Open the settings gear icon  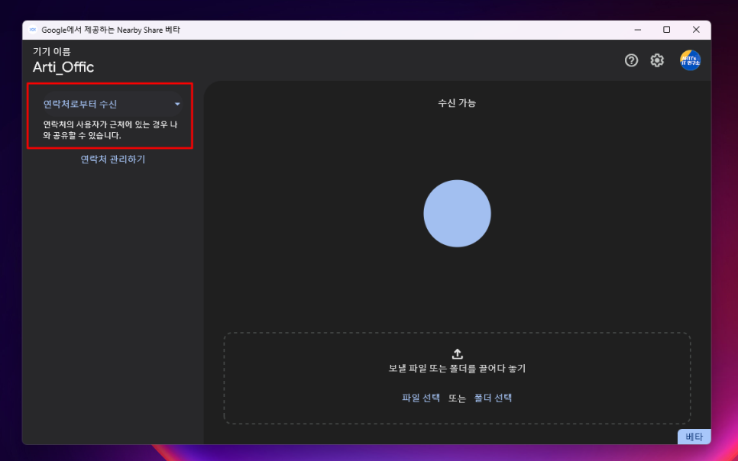tap(657, 60)
